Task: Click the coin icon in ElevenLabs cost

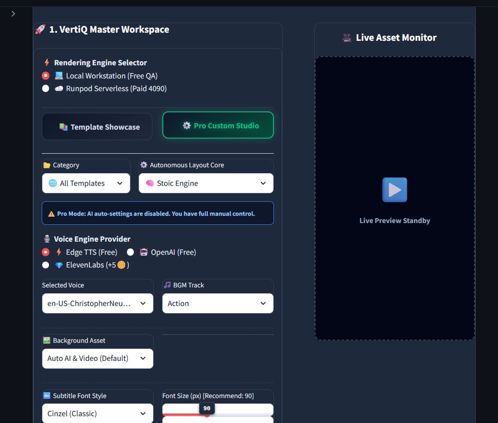Action: (121, 265)
